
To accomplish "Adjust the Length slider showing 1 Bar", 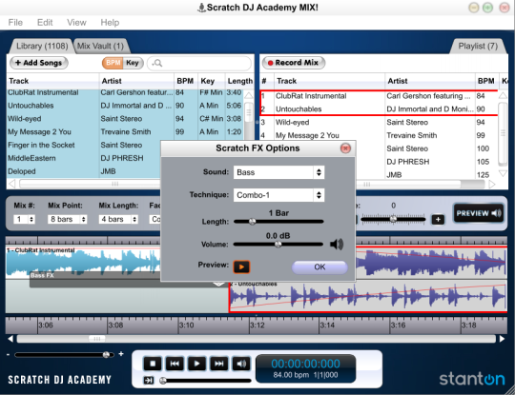I will pyautogui.click(x=278, y=222).
